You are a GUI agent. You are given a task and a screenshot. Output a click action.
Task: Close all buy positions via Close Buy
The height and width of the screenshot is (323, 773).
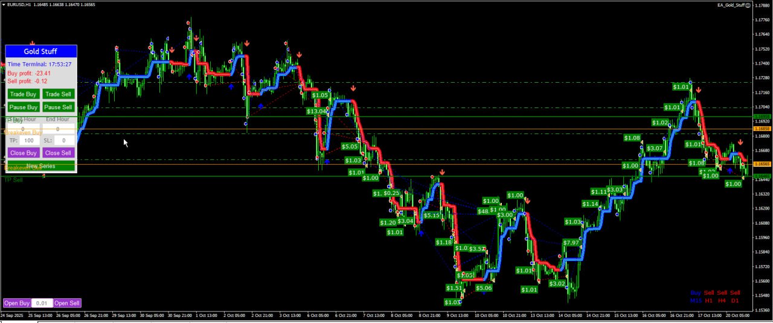(23, 153)
